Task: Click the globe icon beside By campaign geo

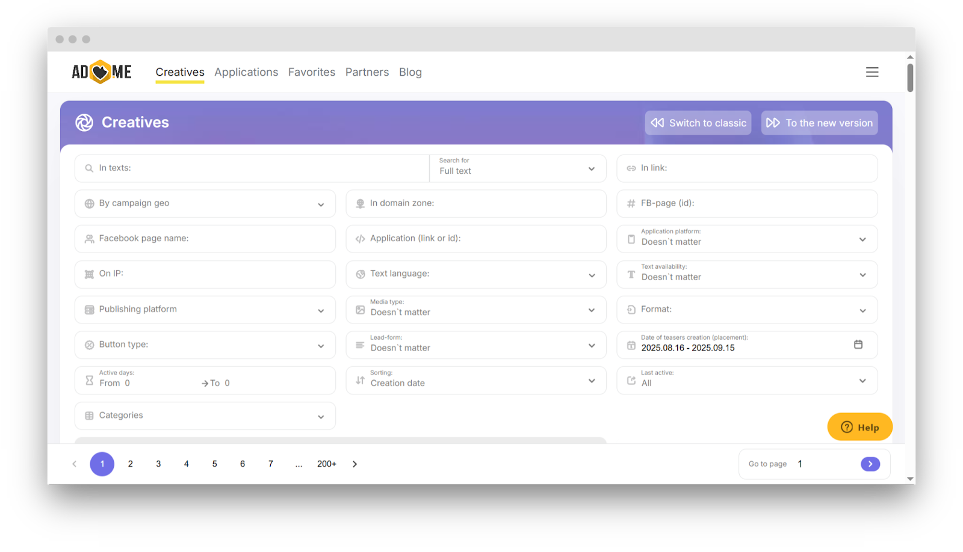Action: [x=88, y=203]
